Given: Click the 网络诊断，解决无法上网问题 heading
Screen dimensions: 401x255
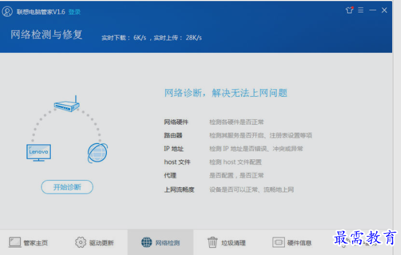Looking at the screenshot, I should coord(226,93).
